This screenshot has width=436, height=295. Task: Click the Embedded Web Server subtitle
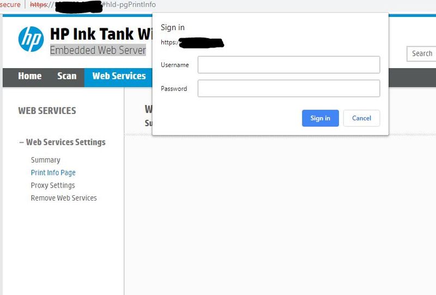[98, 50]
